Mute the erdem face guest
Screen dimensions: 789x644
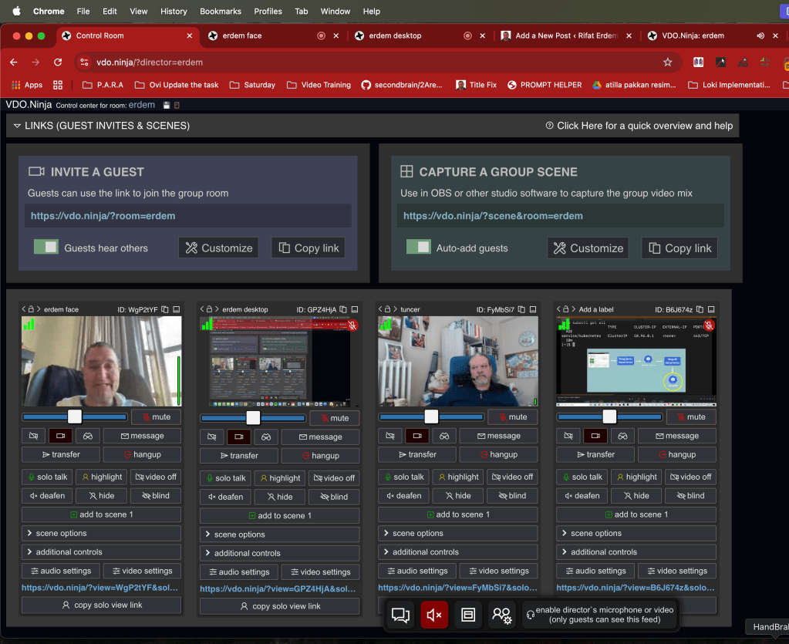156,417
